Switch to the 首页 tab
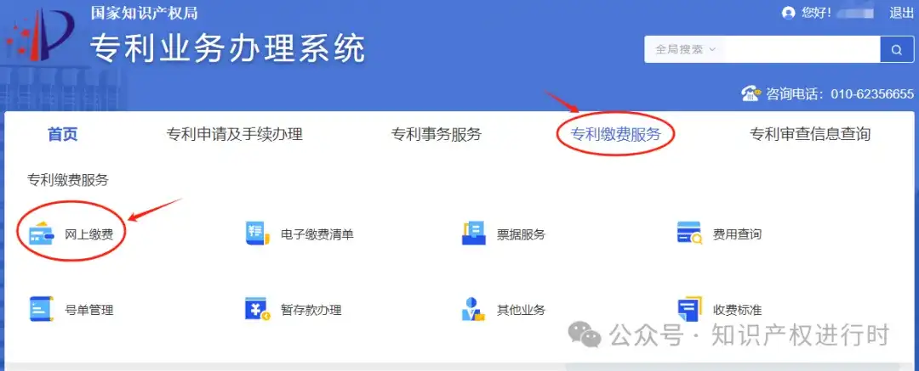Screen dimensions: 919x371 point(63,135)
